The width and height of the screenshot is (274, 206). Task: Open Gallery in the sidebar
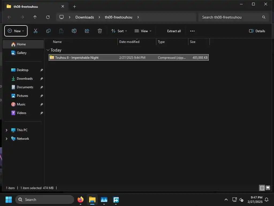coord(23,53)
